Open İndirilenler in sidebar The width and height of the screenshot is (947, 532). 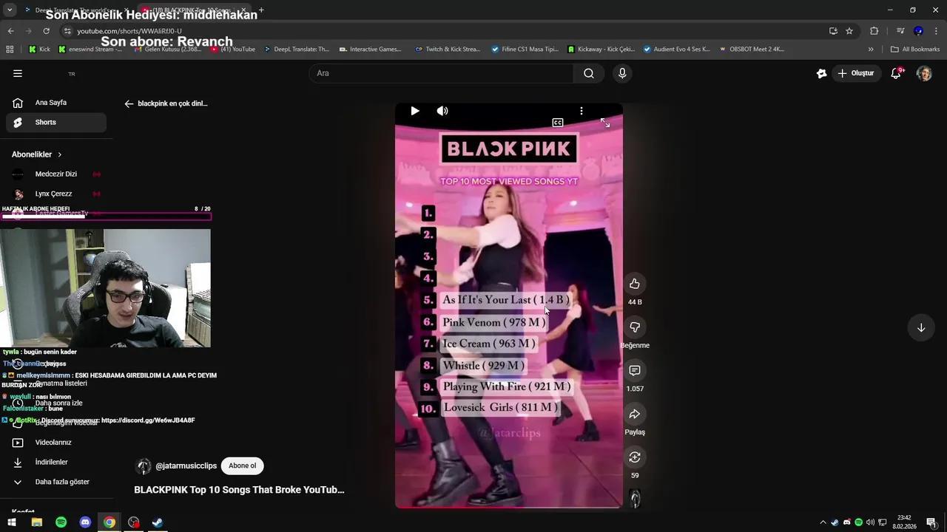coord(56,462)
